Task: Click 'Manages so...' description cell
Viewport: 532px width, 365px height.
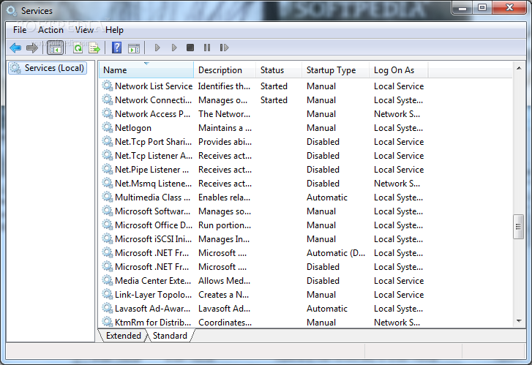Action: (x=225, y=211)
